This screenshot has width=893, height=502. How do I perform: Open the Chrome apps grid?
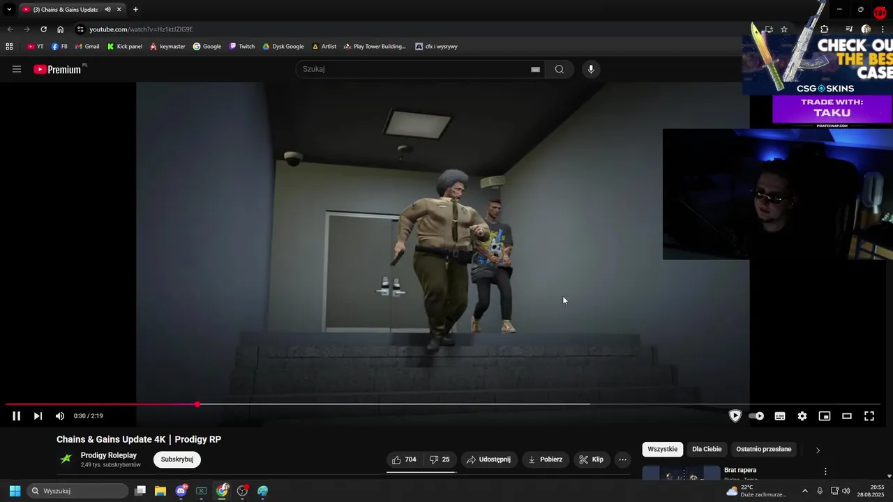[9, 47]
